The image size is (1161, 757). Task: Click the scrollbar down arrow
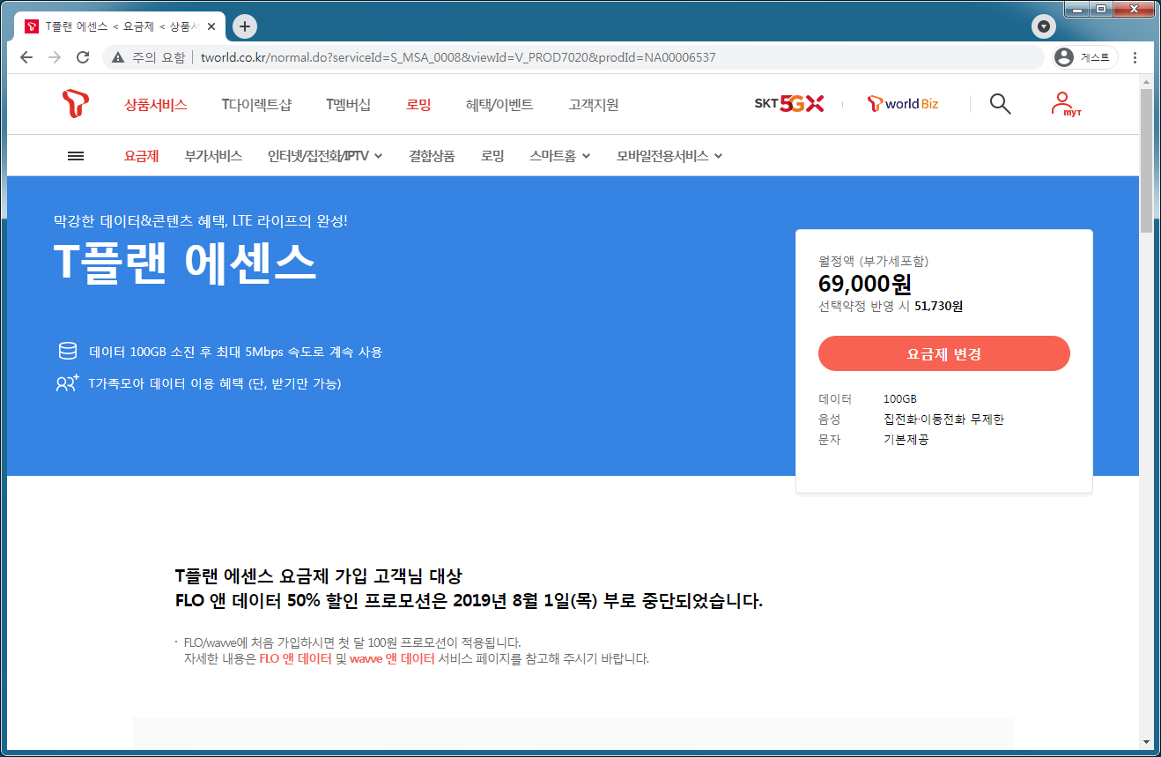(x=1146, y=741)
